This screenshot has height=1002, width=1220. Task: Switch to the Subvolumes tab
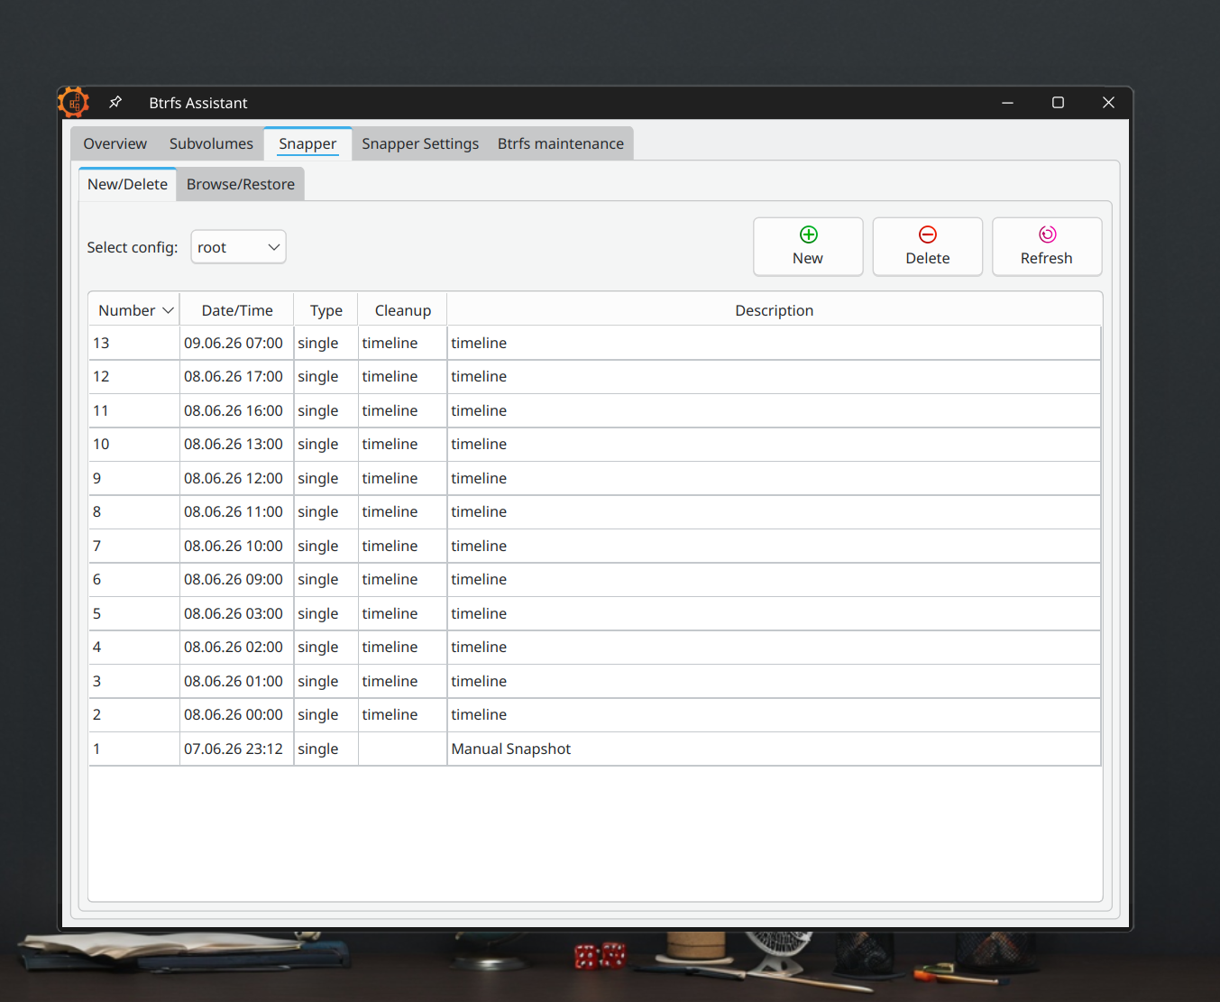click(x=211, y=143)
